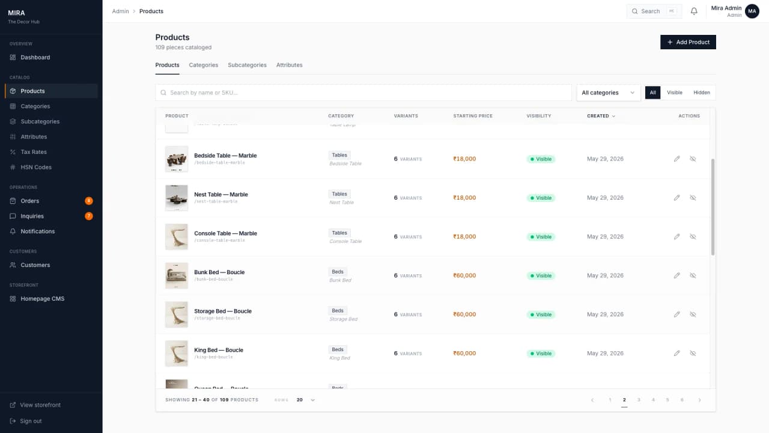Hide King Bed — Boucle via eye icon
This screenshot has width=769, height=433.
tap(693, 354)
